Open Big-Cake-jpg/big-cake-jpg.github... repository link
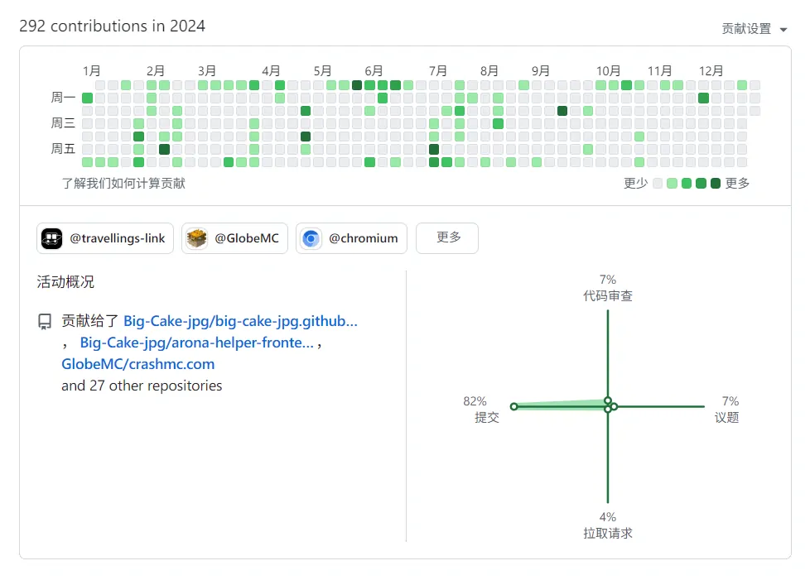This screenshot has width=810, height=580. 240,321
